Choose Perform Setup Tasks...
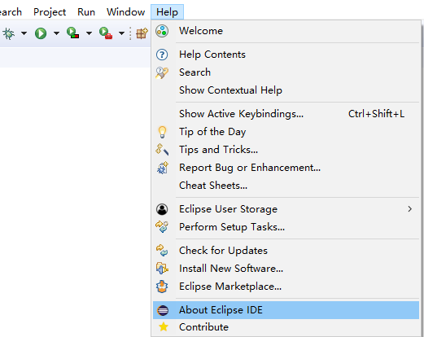 tap(286, 227)
